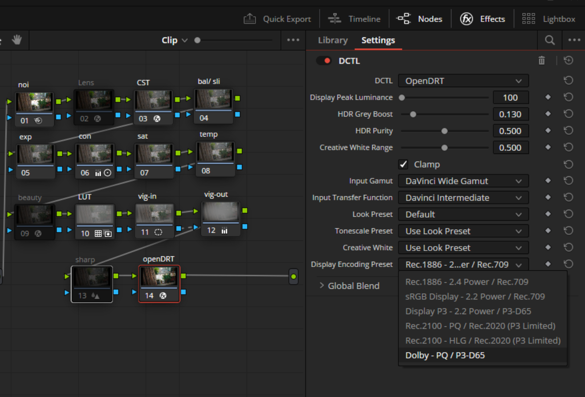The image size is (585, 397).
Task: Click the Quick Export button
Action: [277, 19]
